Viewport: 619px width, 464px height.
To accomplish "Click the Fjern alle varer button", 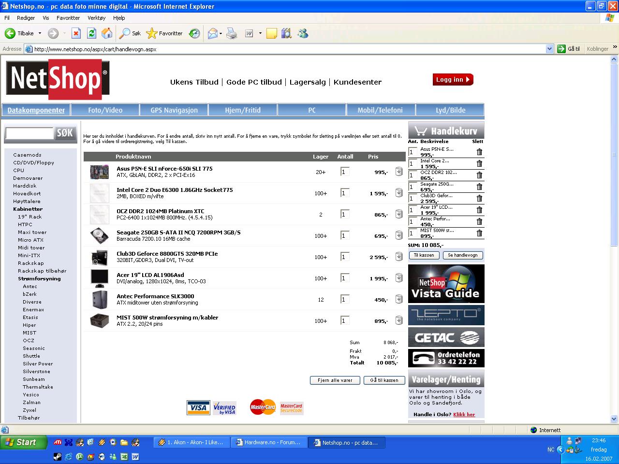I will pyautogui.click(x=335, y=380).
